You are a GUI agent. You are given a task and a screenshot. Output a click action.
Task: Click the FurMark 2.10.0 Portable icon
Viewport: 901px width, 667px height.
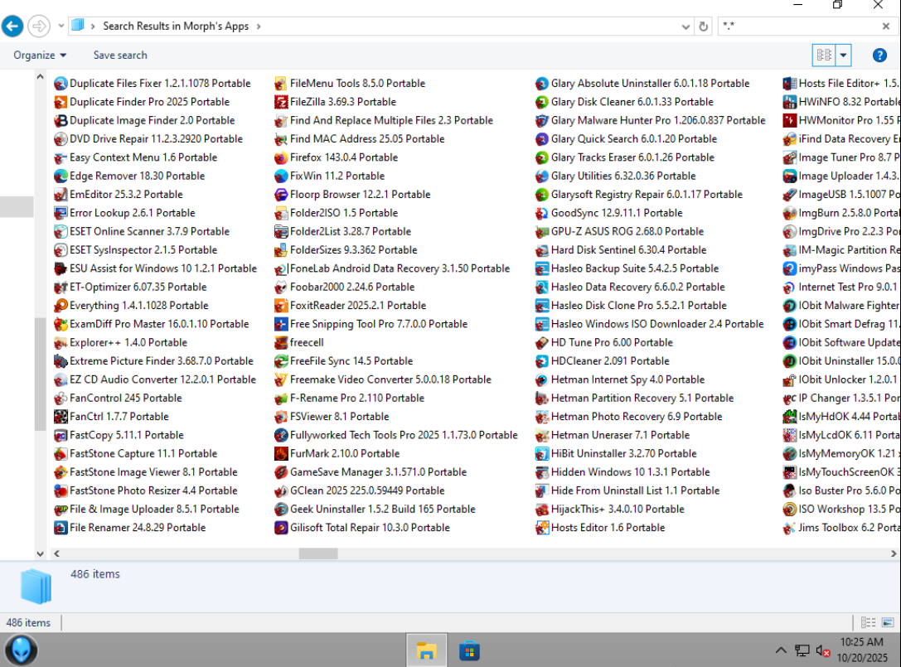point(281,453)
